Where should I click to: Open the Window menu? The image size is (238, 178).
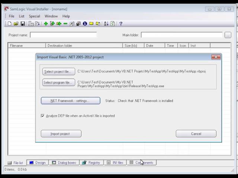click(x=51, y=16)
